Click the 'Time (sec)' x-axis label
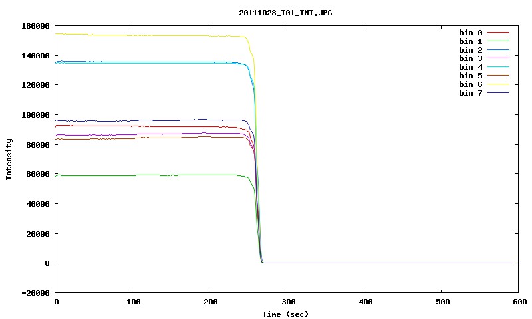The height and width of the screenshot is (319, 532). click(285, 314)
